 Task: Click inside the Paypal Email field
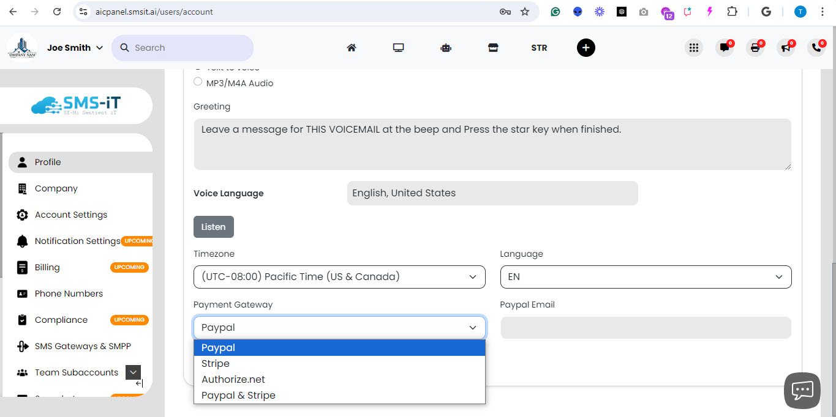point(646,328)
